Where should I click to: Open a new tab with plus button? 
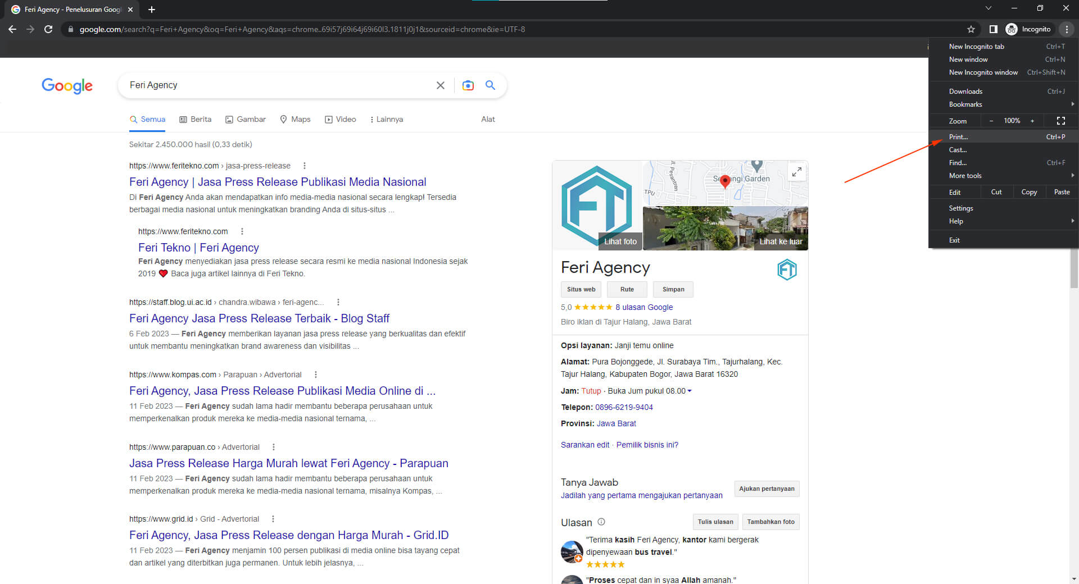click(x=152, y=10)
